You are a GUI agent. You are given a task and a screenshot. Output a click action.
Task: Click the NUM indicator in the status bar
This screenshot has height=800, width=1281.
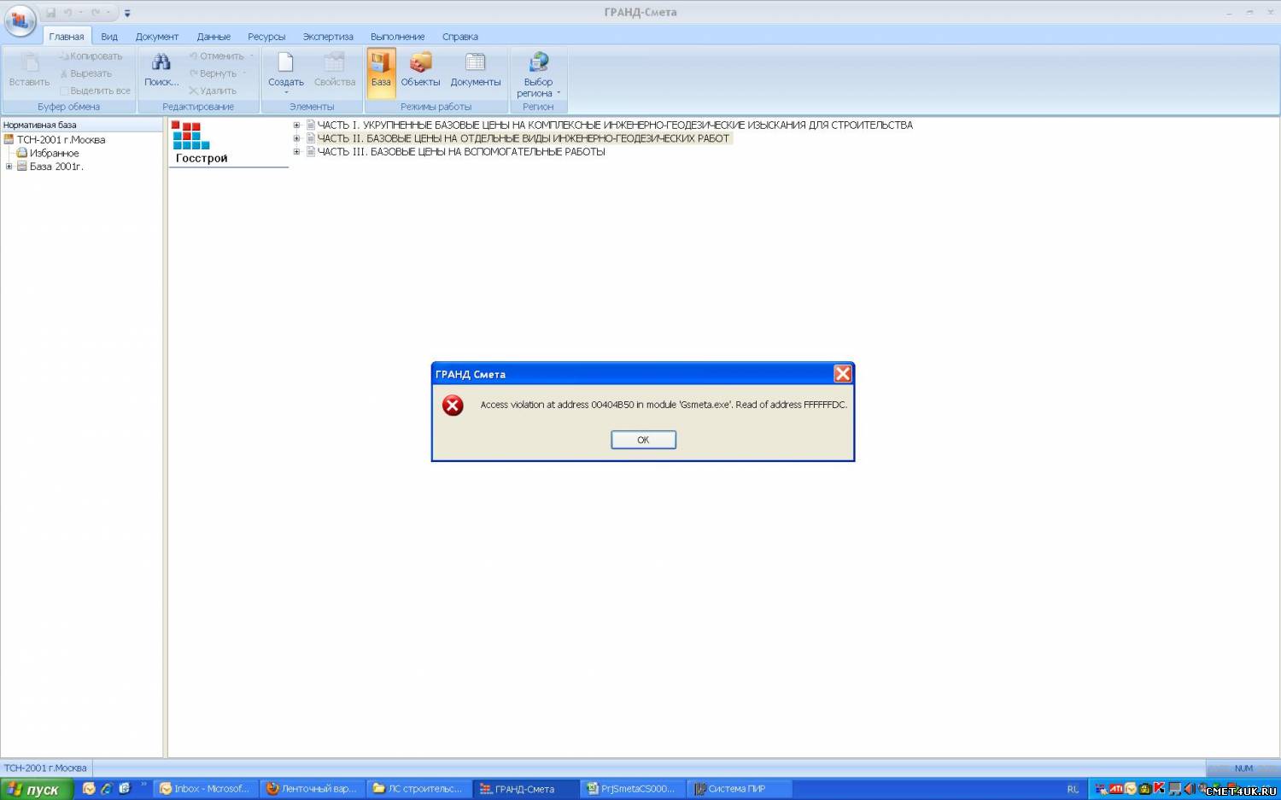[1243, 768]
